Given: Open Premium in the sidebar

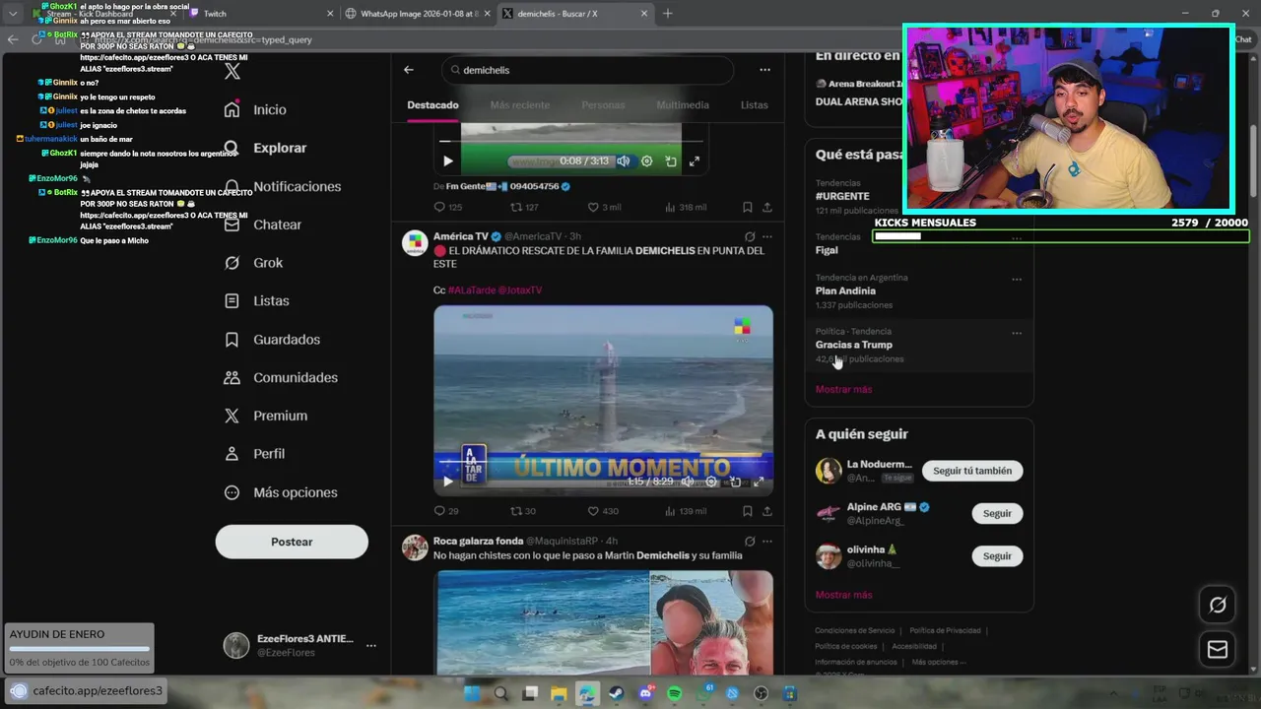Looking at the screenshot, I should pyautogui.click(x=266, y=416).
